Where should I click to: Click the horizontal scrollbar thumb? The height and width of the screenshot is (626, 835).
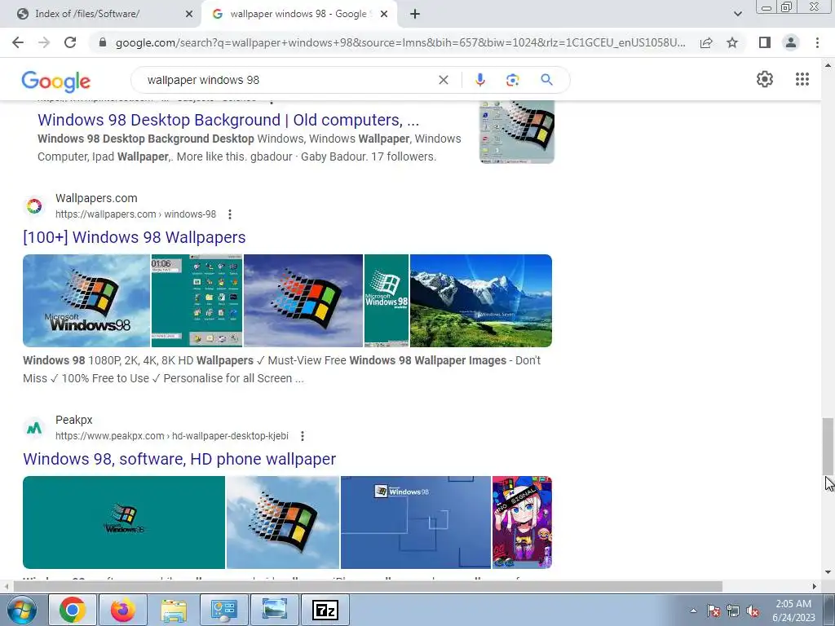coord(368,586)
